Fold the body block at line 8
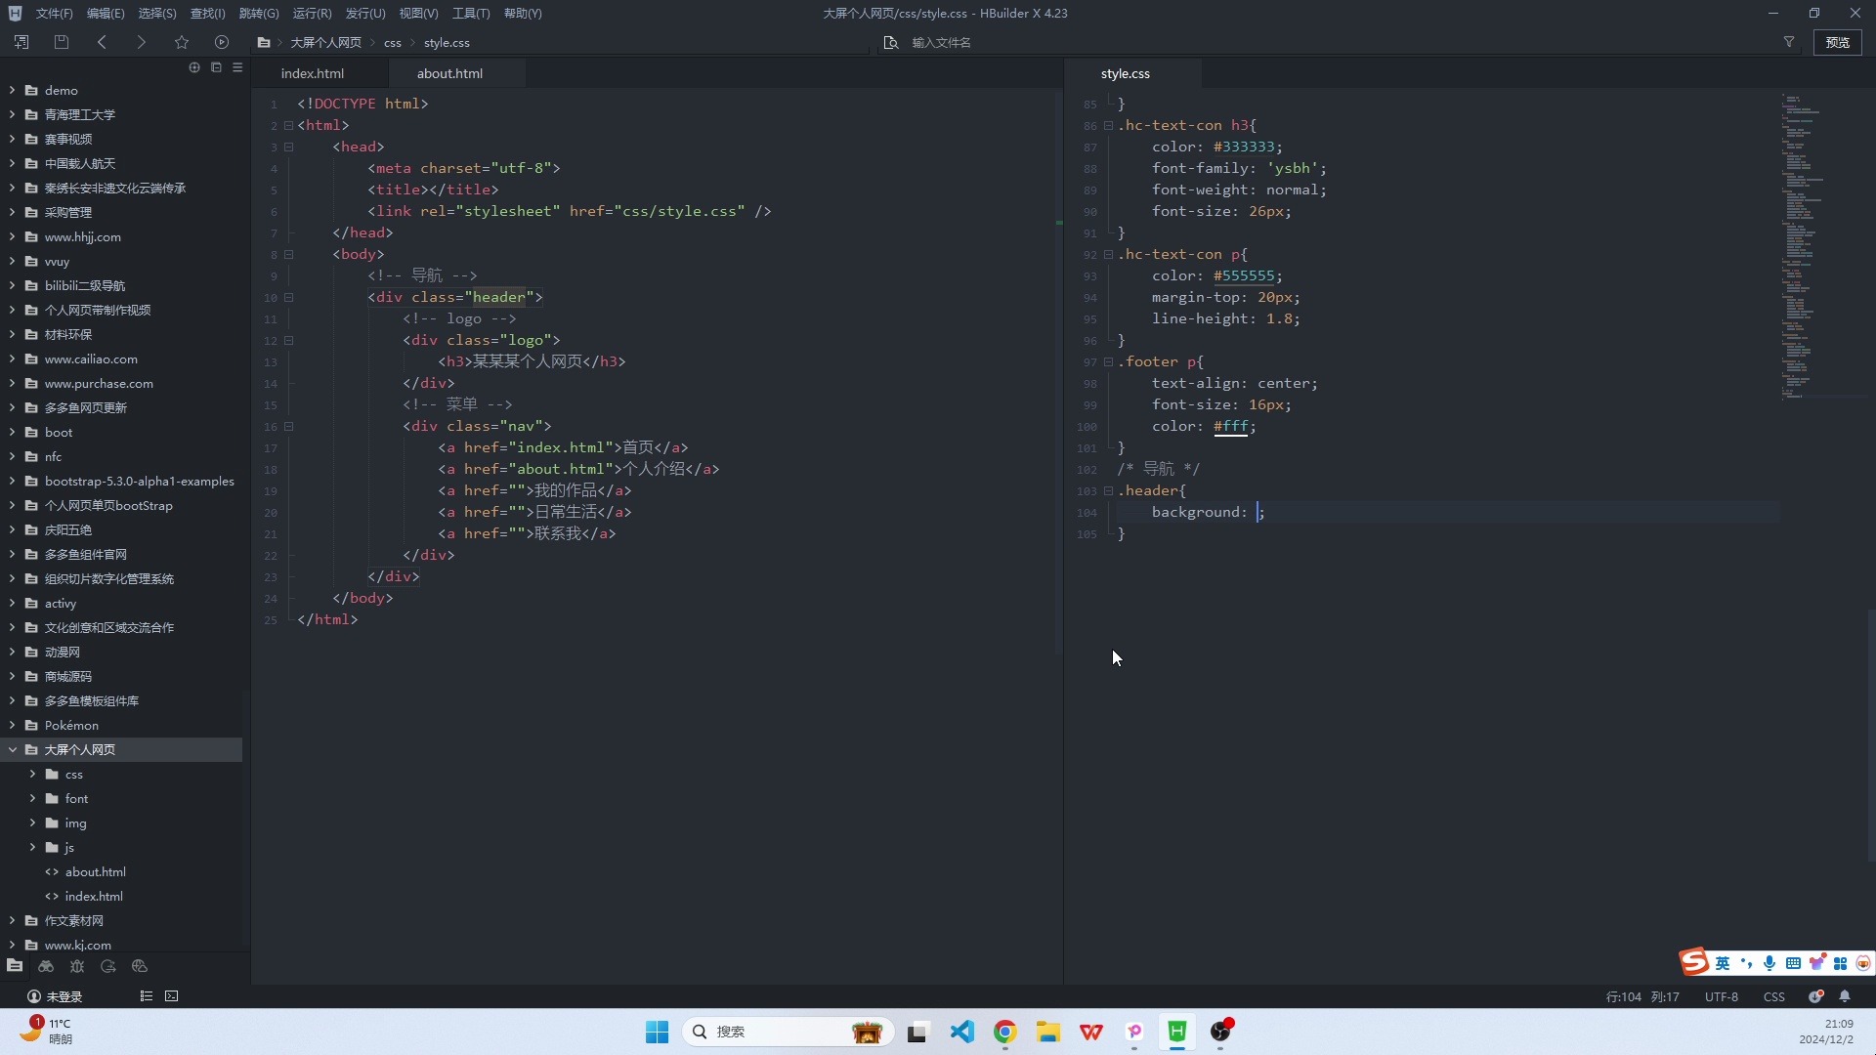Screen dimensions: 1876x1055 click(x=290, y=254)
